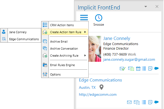The height and width of the screenshot is (109, 164).
Task: Select Jane Connely in the submenu
Action: 18,32
